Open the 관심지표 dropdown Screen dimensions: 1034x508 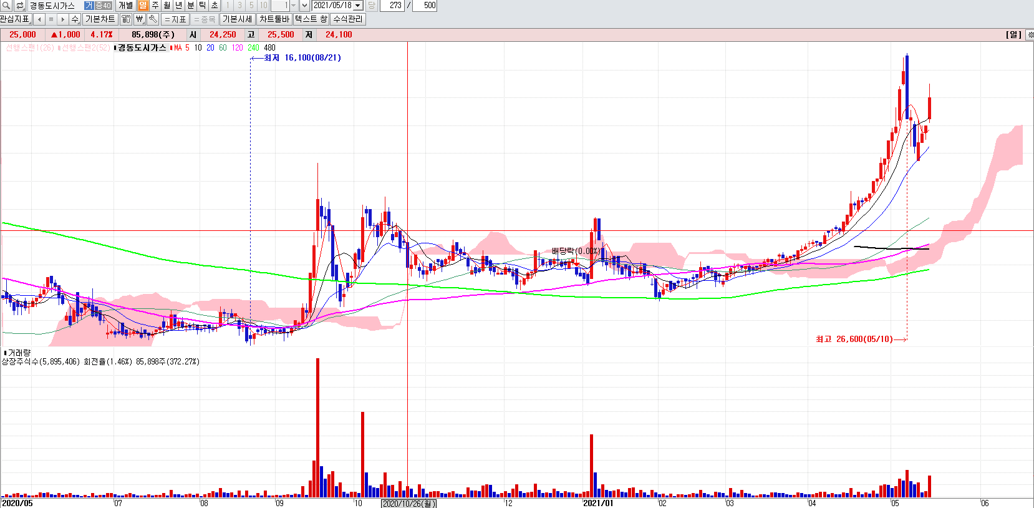[x=16, y=19]
